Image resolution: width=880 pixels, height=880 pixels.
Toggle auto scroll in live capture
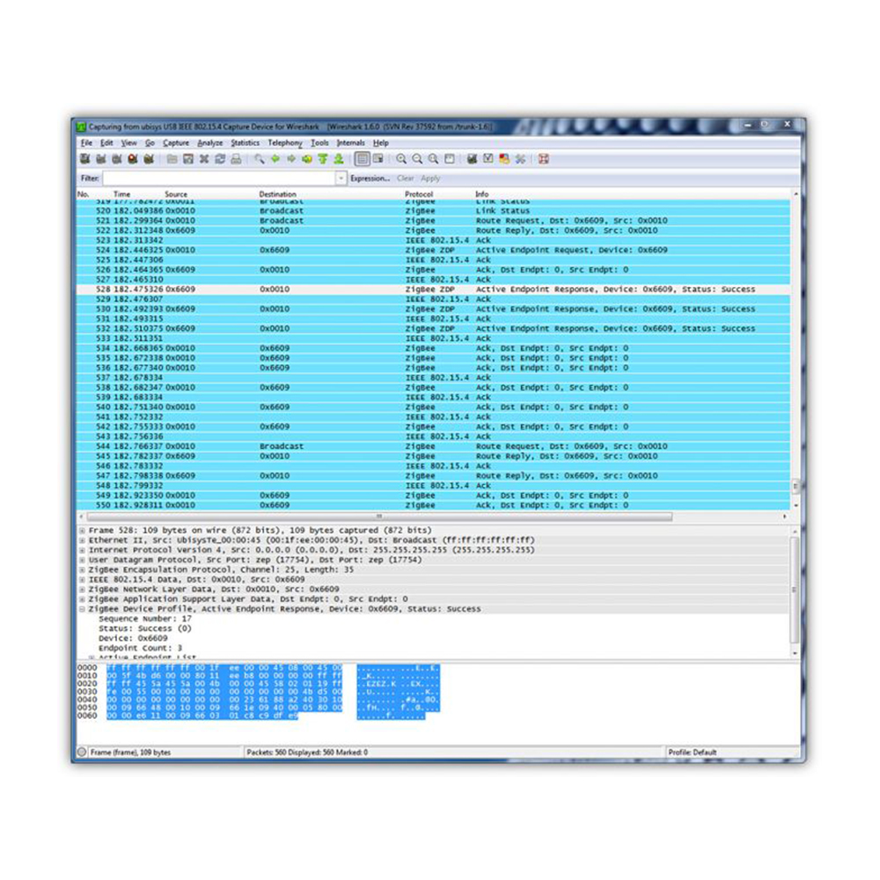tap(378, 159)
